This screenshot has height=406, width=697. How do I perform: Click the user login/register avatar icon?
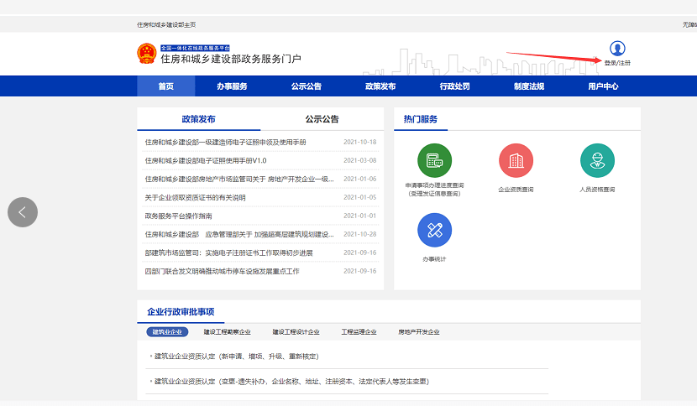tap(617, 49)
